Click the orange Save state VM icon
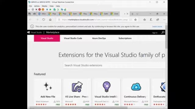 click(x=43, y=9)
